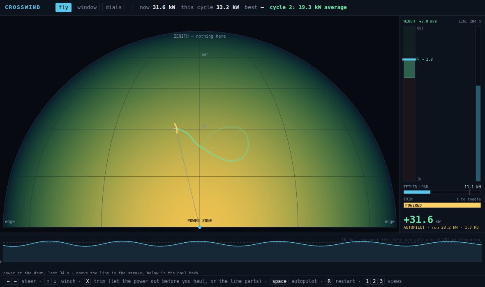485x287 pixels.
Task: Click the power history graph
Action: (242, 250)
